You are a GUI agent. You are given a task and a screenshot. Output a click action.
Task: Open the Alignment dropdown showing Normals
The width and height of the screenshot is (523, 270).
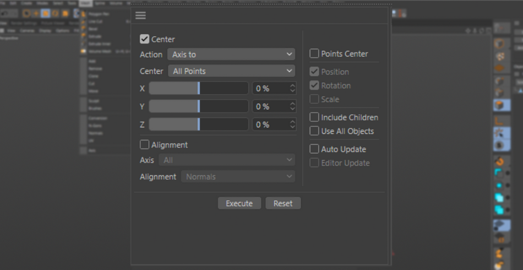[238, 176]
